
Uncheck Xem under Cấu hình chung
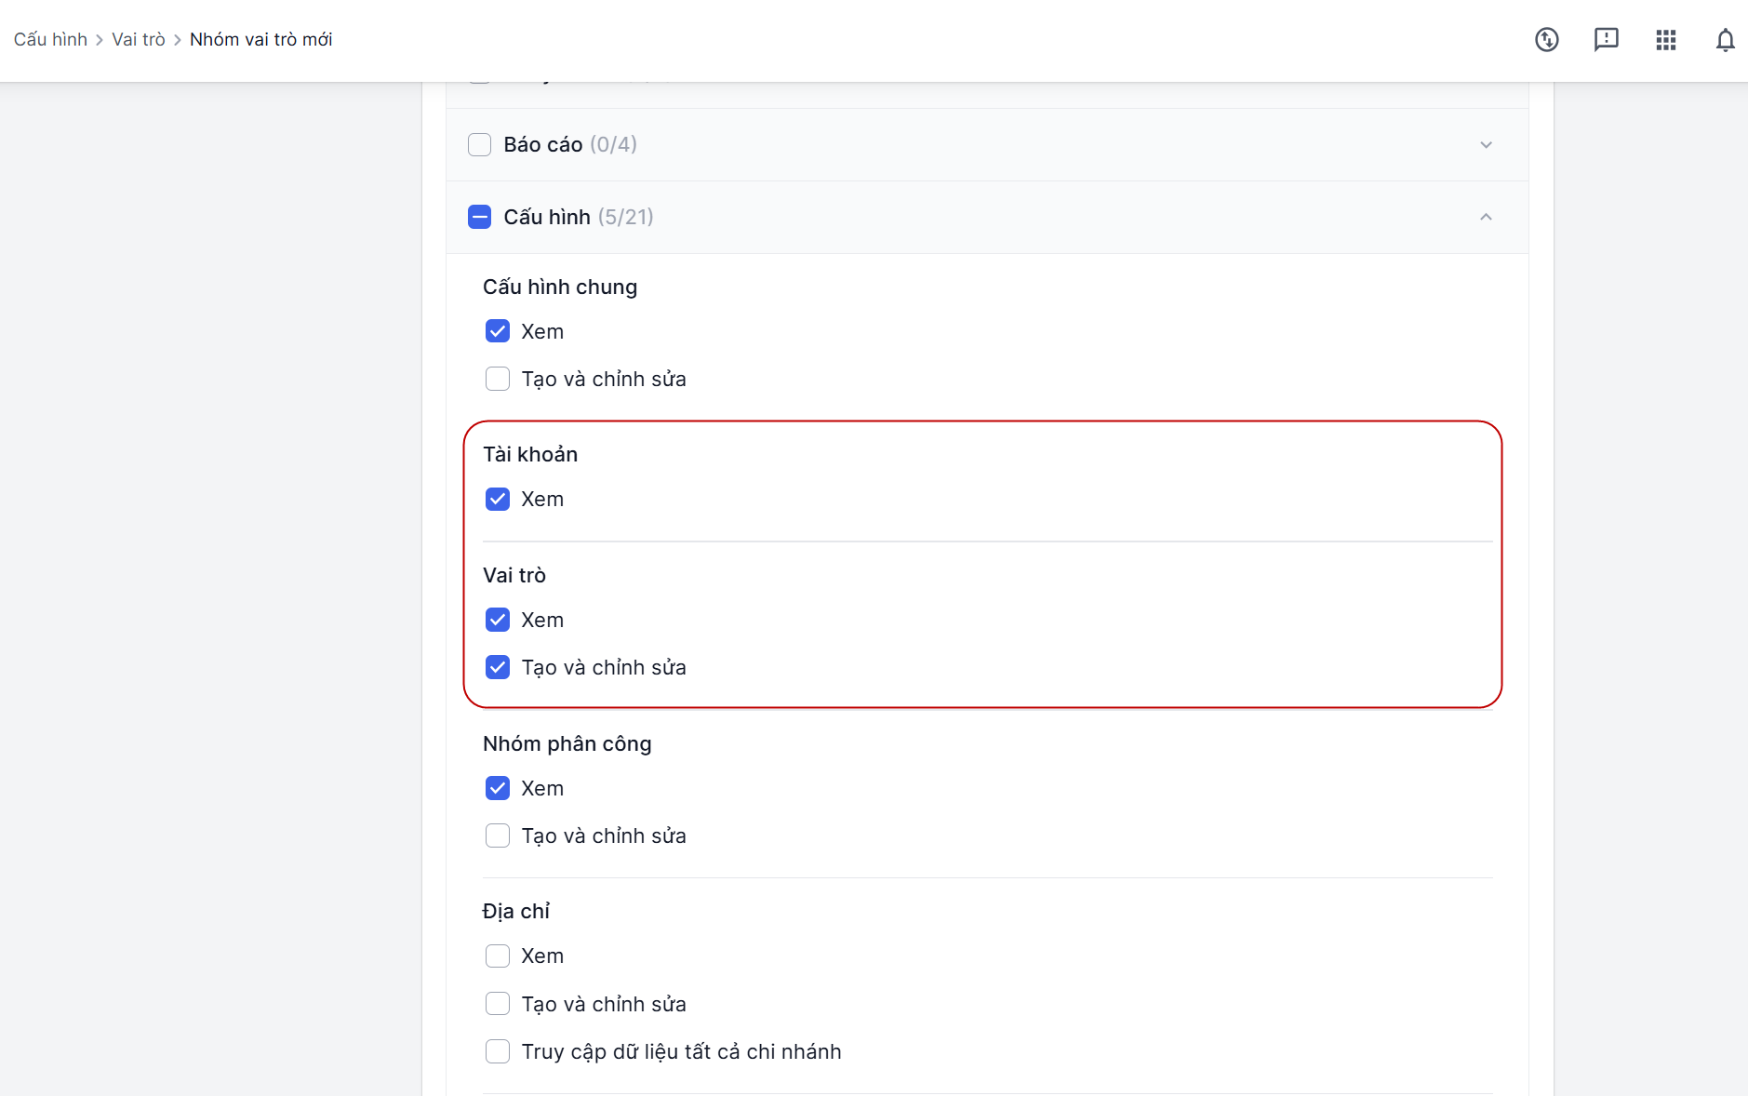pos(498,331)
